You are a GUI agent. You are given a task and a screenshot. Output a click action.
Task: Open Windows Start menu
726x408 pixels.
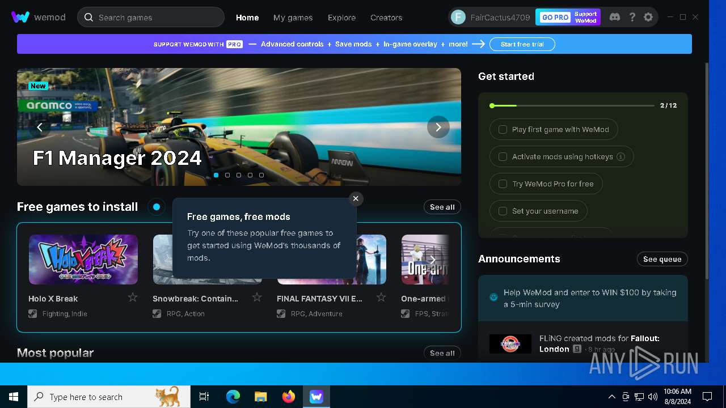14,397
